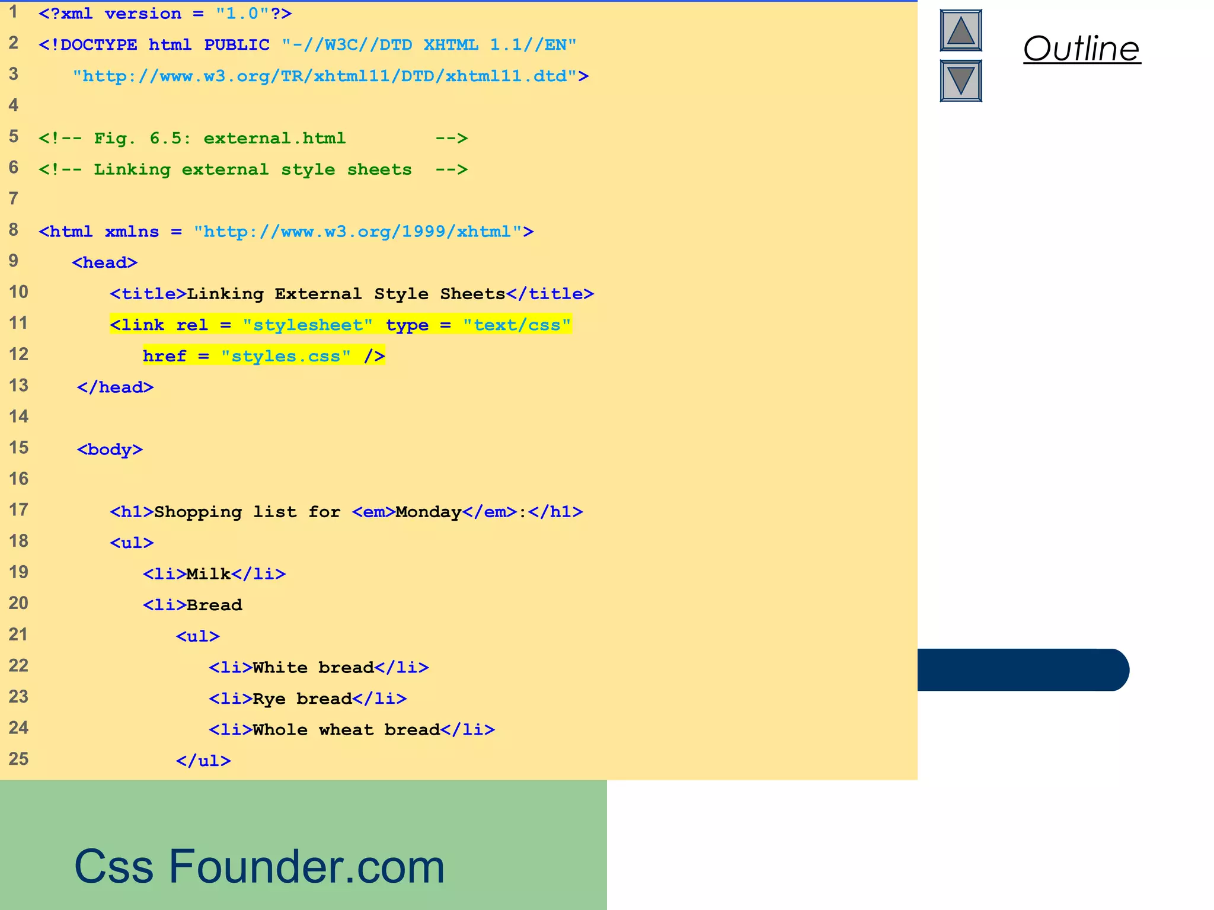Click the title 'Linking External Style Sheets' line
This screenshot has height=910, width=1214.
(352, 294)
